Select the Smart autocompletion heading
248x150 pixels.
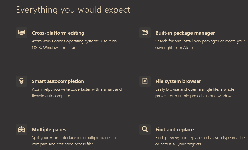pyautogui.click(x=58, y=81)
